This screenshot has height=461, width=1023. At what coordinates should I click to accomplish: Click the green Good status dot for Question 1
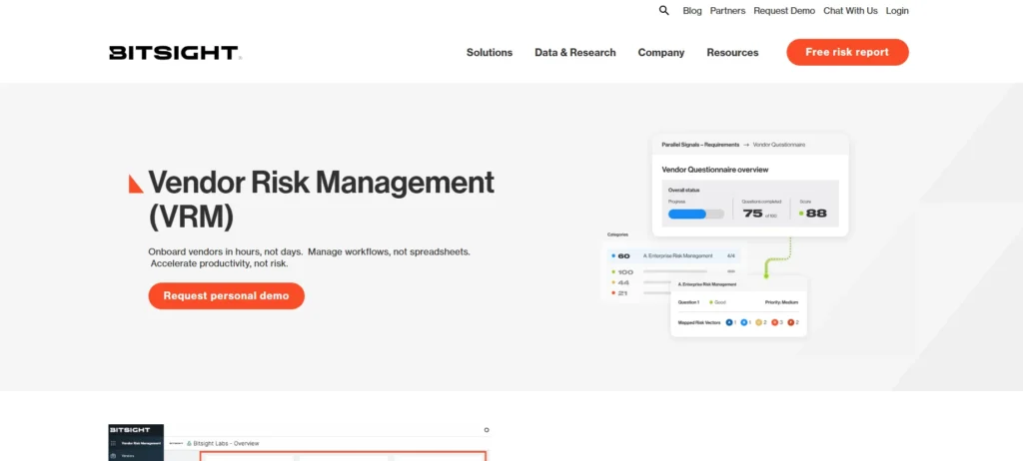click(711, 302)
